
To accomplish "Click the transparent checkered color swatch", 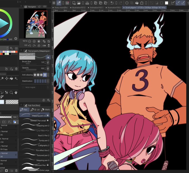I will pyautogui.click(x=12, y=102).
